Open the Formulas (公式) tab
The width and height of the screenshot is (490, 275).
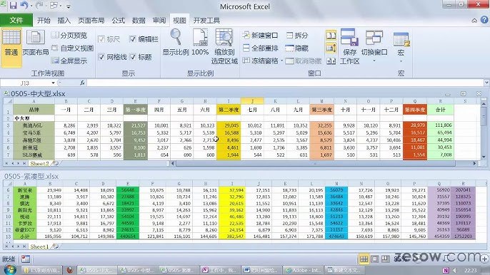pos(118,20)
